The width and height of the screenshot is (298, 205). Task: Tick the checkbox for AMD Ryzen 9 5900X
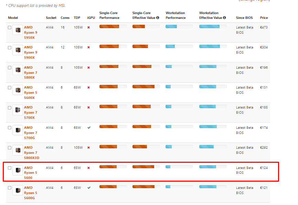(10, 48)
